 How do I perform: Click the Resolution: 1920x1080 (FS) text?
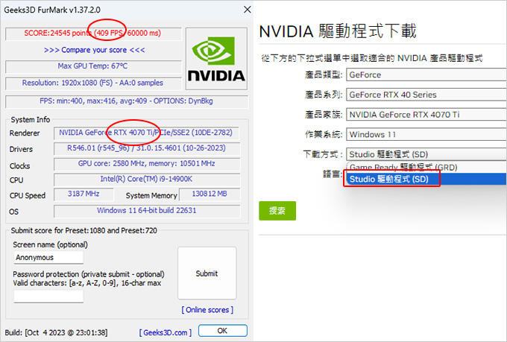[x=92, y=83]
